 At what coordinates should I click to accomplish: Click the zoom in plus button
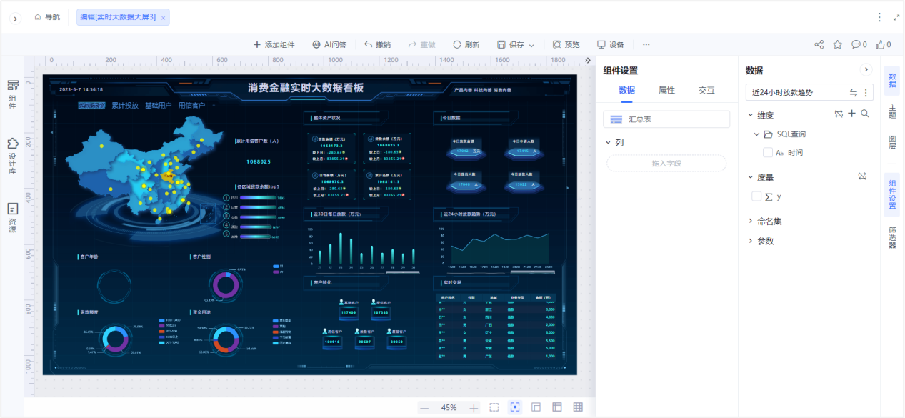pyautogui.click(x=474, y=408)
